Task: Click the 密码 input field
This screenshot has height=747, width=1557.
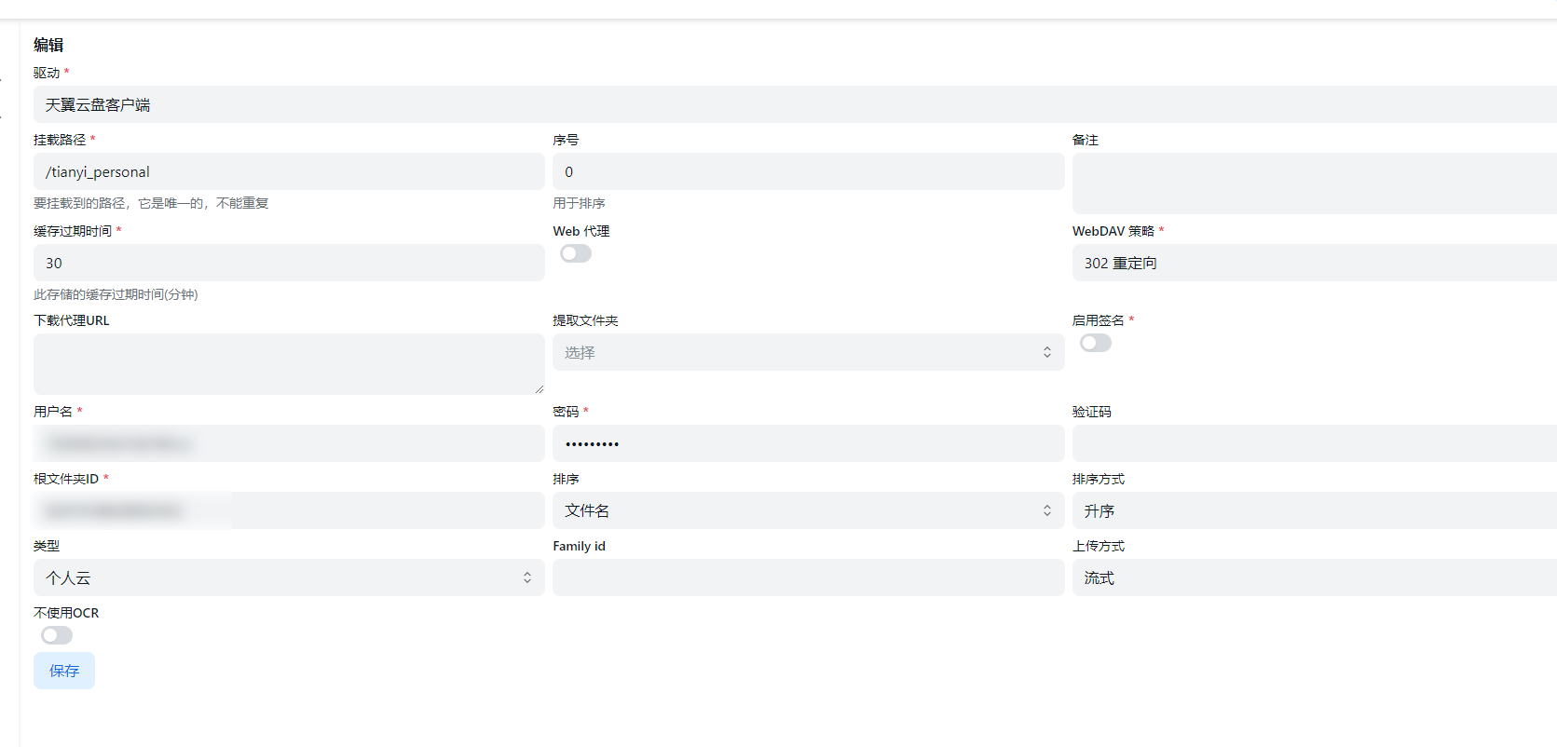Action: 807,443
